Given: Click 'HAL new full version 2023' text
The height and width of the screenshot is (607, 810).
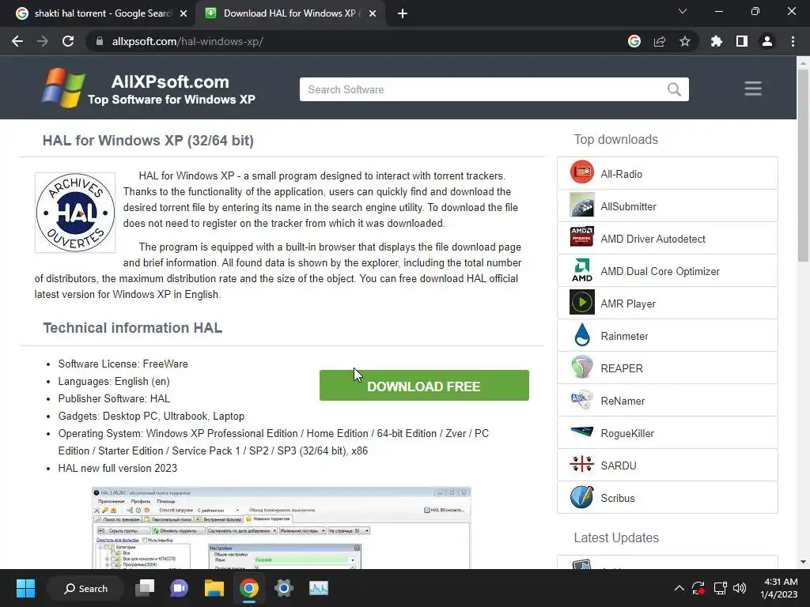Looking at the screenshot, I should click(x=117, y=468).
